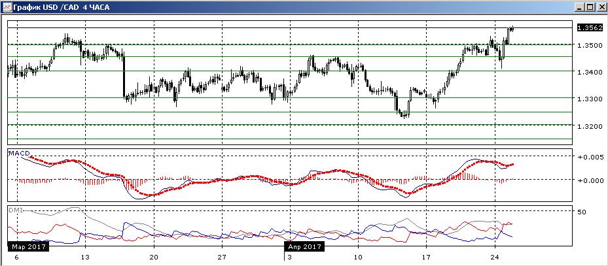Click date label 27 on time axis

pyautogui.click(x=222, y=257)
